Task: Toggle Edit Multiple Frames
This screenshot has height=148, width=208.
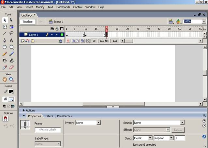Action: 82,41
